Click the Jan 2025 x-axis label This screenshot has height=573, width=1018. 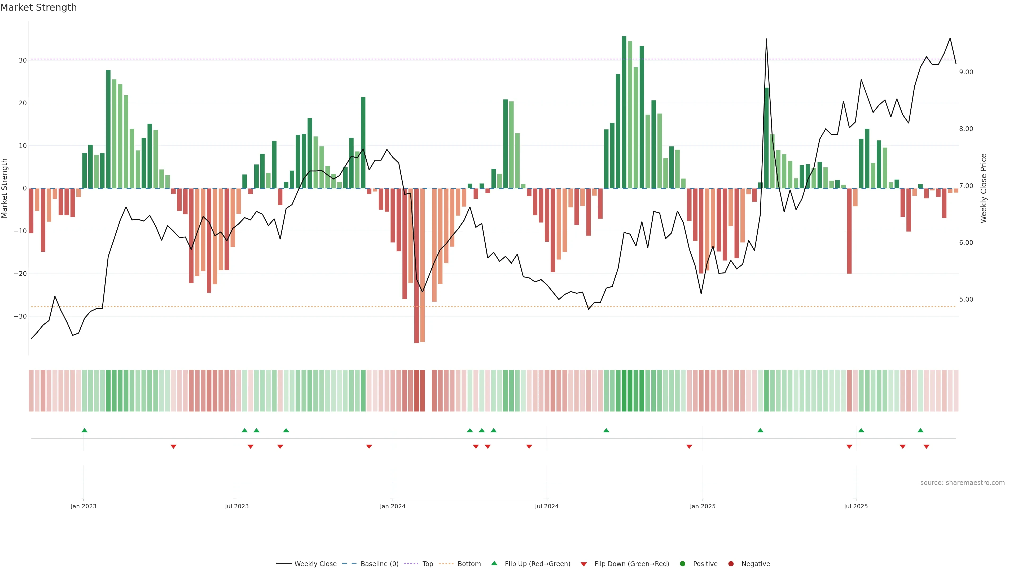(702, 506)
